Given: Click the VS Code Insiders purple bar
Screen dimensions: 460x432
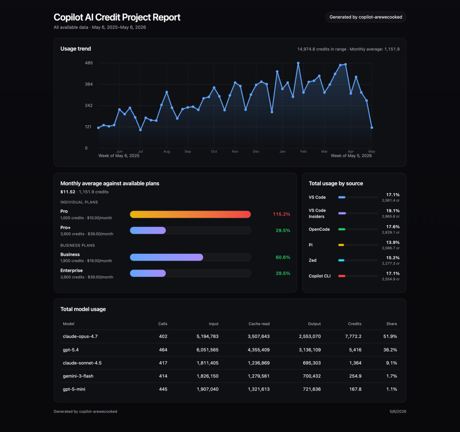Looking at the screenshot, I should (x=358, y=213).
